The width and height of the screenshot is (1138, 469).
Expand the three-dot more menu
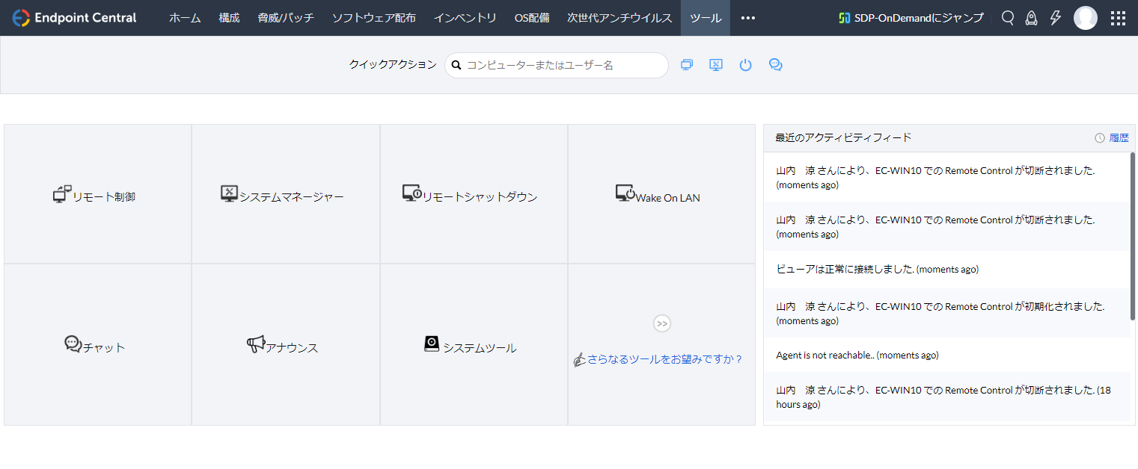tap(748, 18)
